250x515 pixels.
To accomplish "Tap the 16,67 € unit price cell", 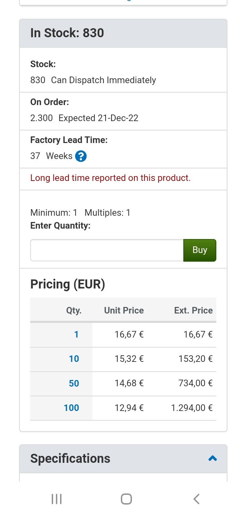I will (129, 335).
